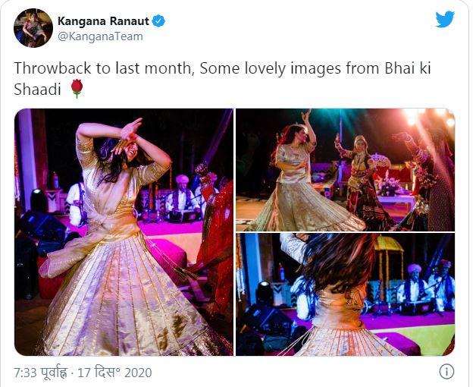Image resolution: width=476 pixels, height=387 pixels.
Task: View the tweet info icon
Action: point(446,372)
